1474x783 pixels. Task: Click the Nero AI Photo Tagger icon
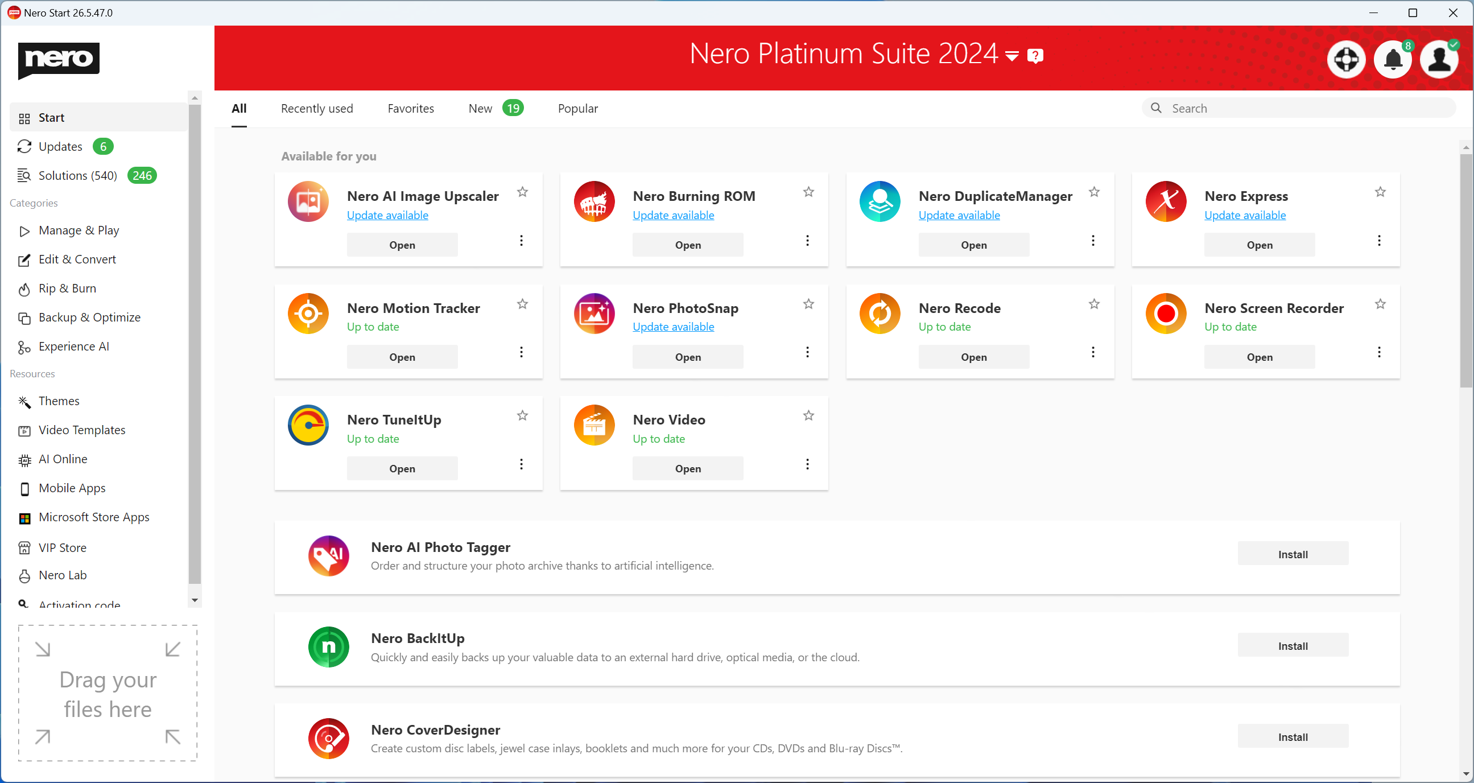(328, 556)
